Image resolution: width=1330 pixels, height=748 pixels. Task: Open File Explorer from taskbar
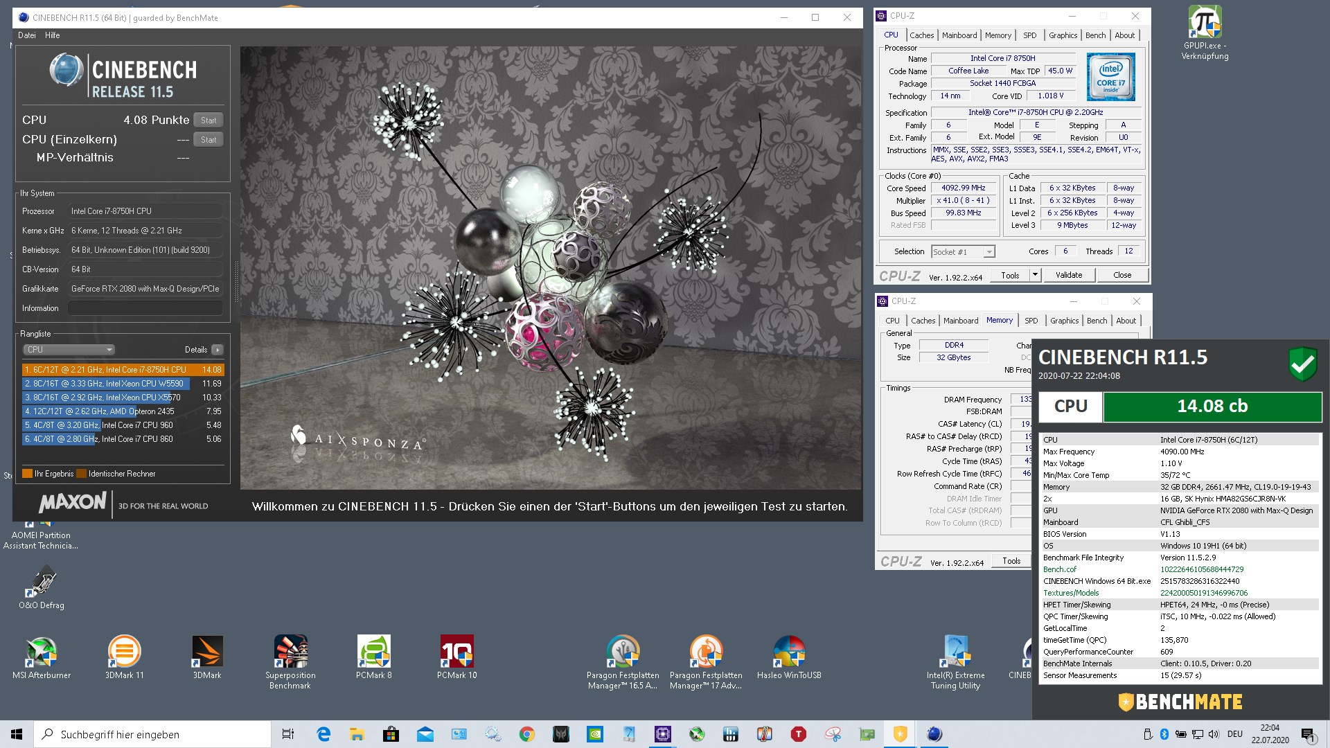point(357,734)
